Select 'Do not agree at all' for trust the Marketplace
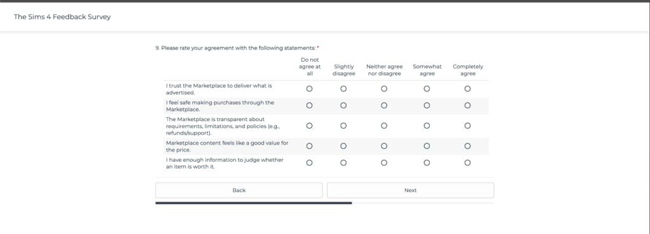The image size is (650, 234). (309, 89)
